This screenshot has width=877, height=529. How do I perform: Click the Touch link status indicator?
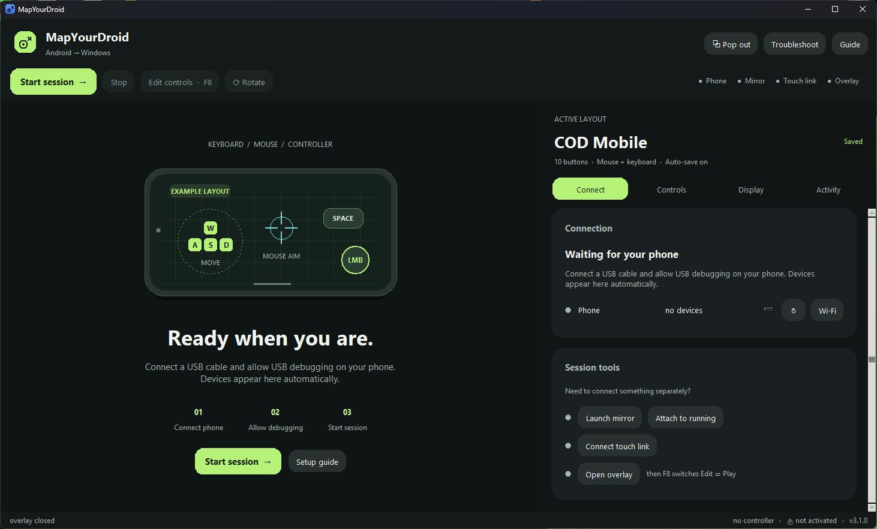click(796, 81)
